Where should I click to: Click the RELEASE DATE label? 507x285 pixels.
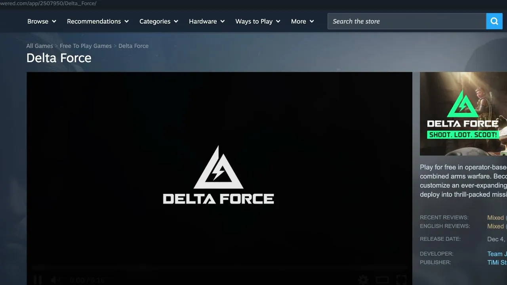click(440, 239)
